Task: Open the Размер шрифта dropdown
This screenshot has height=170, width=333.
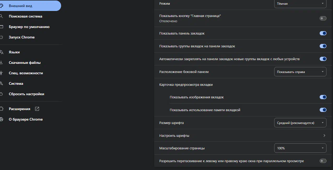Action: [300, 123]
